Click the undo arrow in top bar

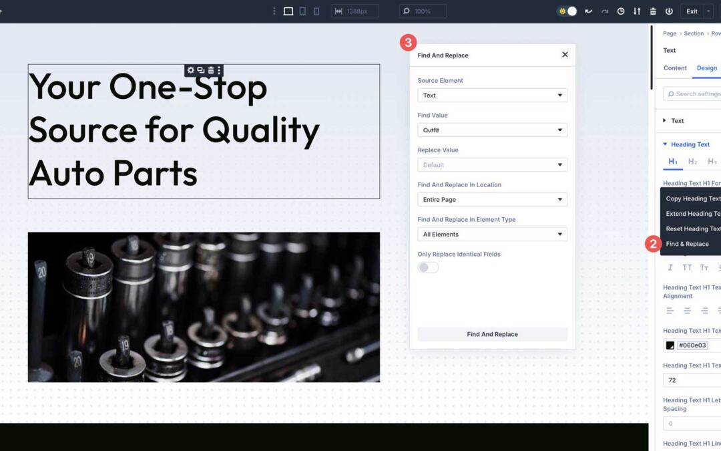[588, 11]
